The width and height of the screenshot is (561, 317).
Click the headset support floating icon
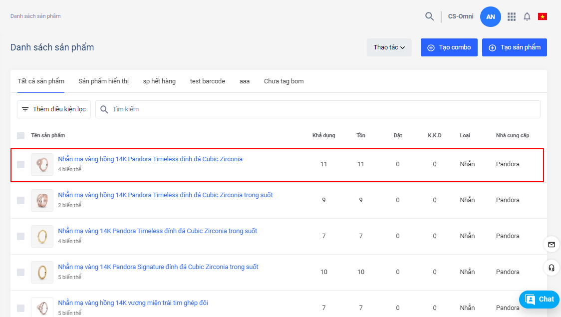(x=552, y=268)
